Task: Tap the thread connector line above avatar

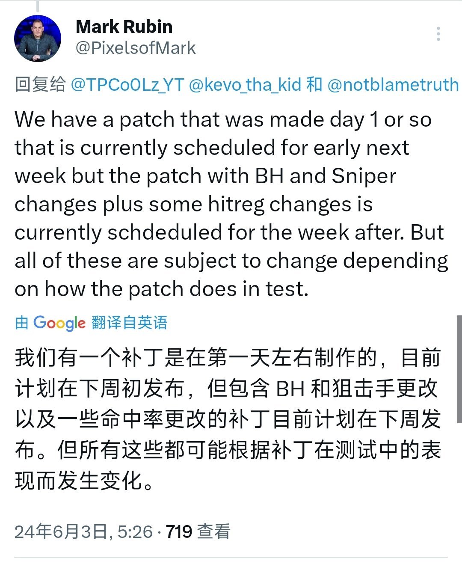Action: (x=38, y=6)
